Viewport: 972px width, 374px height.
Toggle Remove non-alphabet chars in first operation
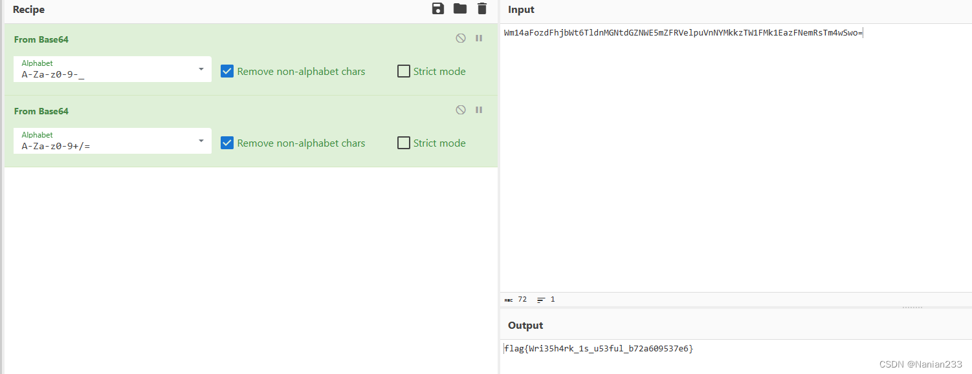pyautogui.click(x=227, y=71)
